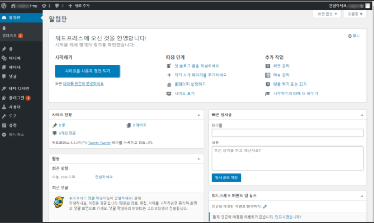Image resolution: width=374 pixels, height=223 pixels.
Task: Open the updates indicator showing 2 in the admin bar
Action: 46,6
